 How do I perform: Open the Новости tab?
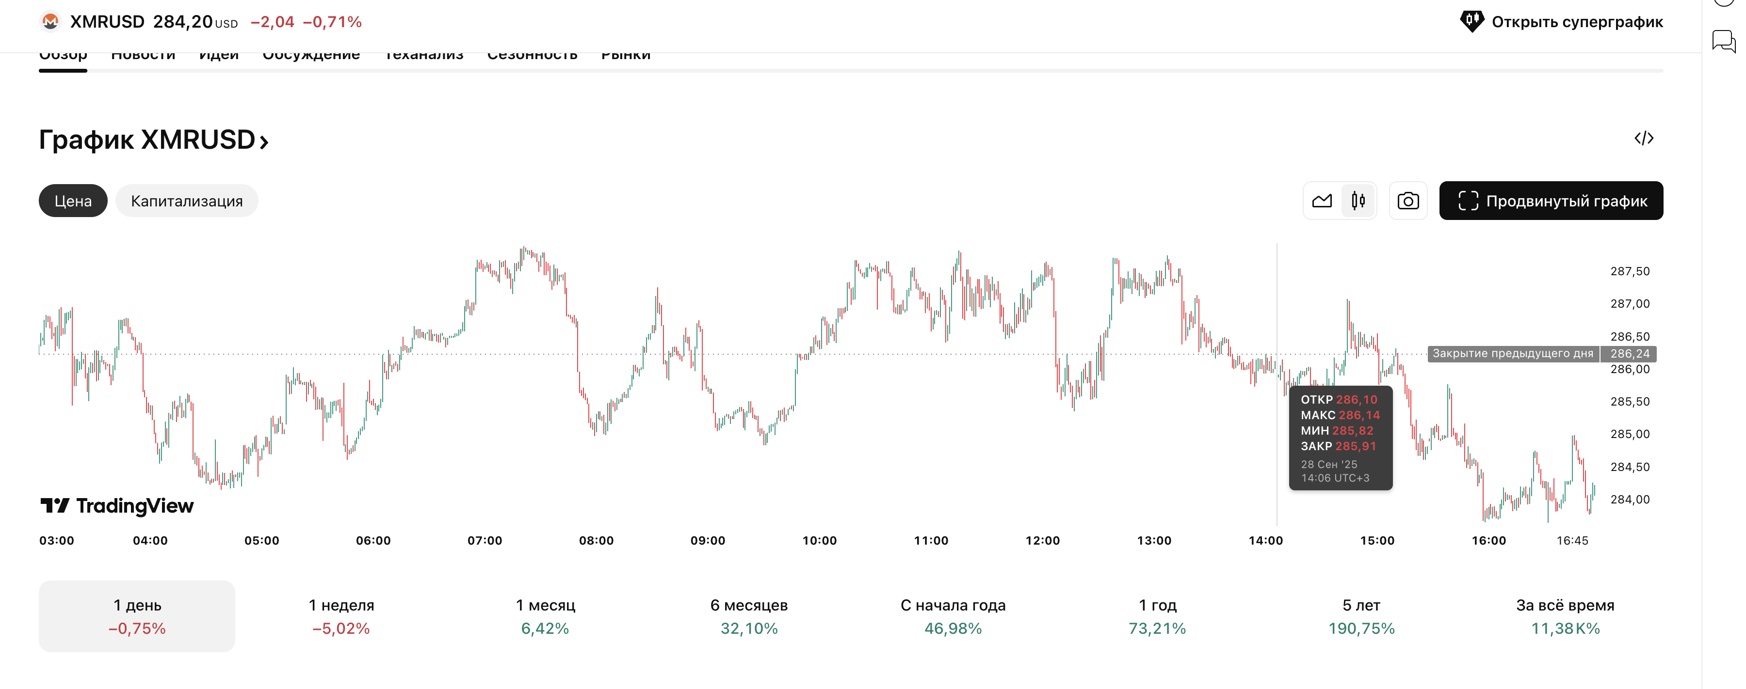143,57
